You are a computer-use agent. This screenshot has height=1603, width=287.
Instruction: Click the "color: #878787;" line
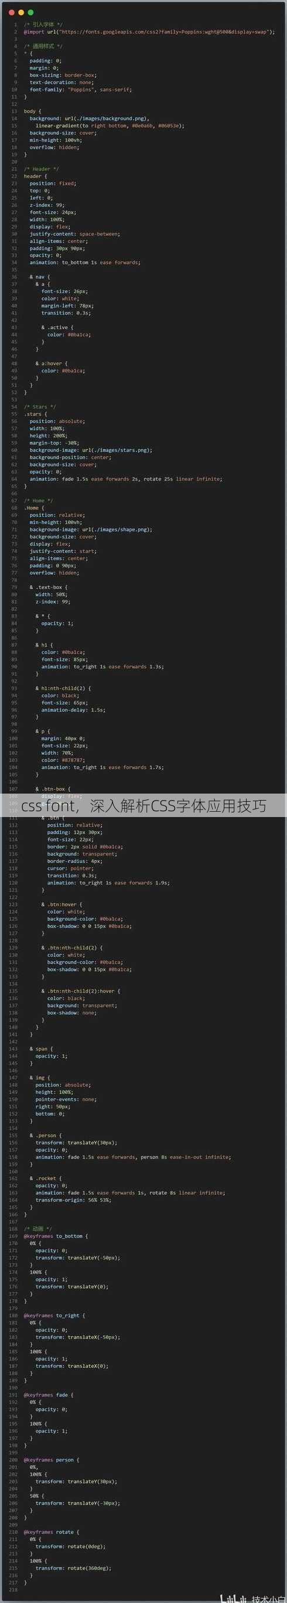click(63, 760)
